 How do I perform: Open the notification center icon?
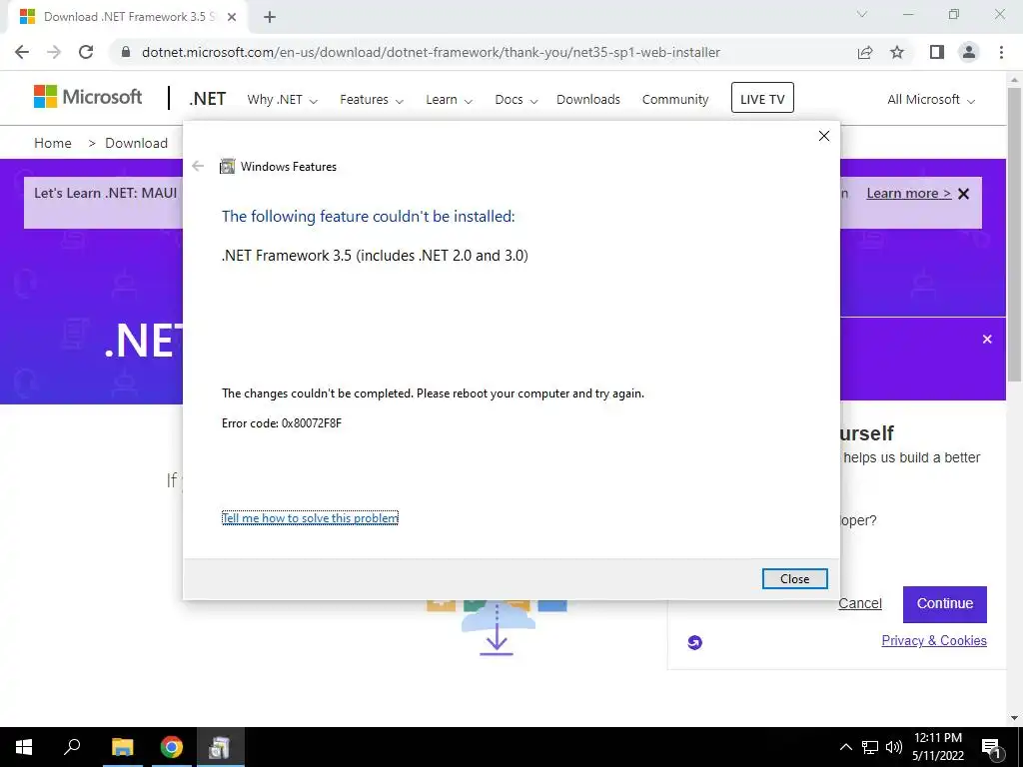(x=992, y=747)
